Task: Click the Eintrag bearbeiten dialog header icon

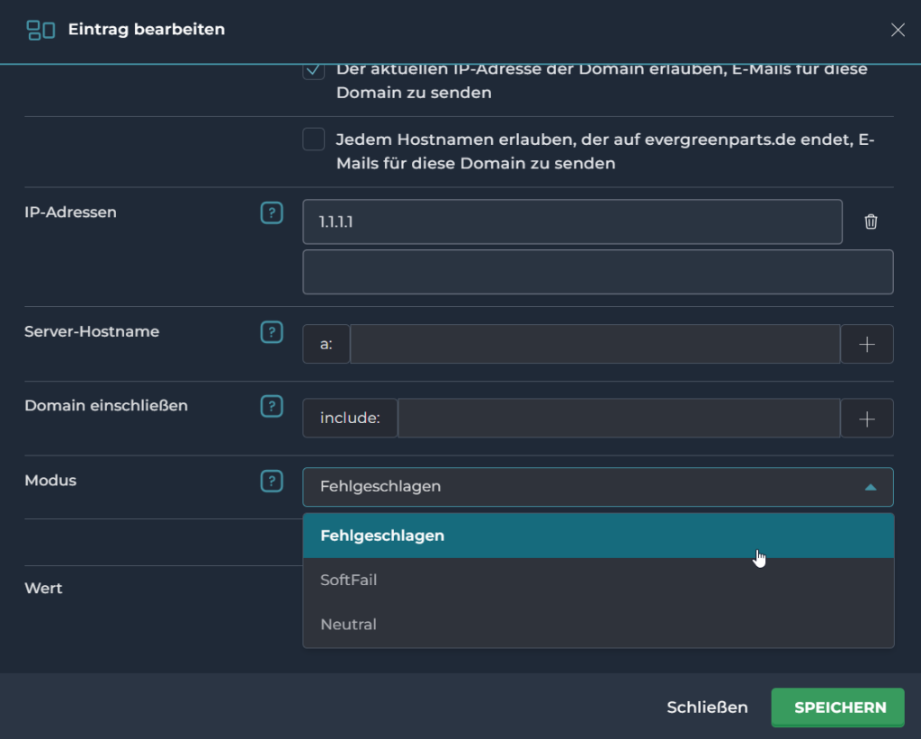Action: click(40, 30)
